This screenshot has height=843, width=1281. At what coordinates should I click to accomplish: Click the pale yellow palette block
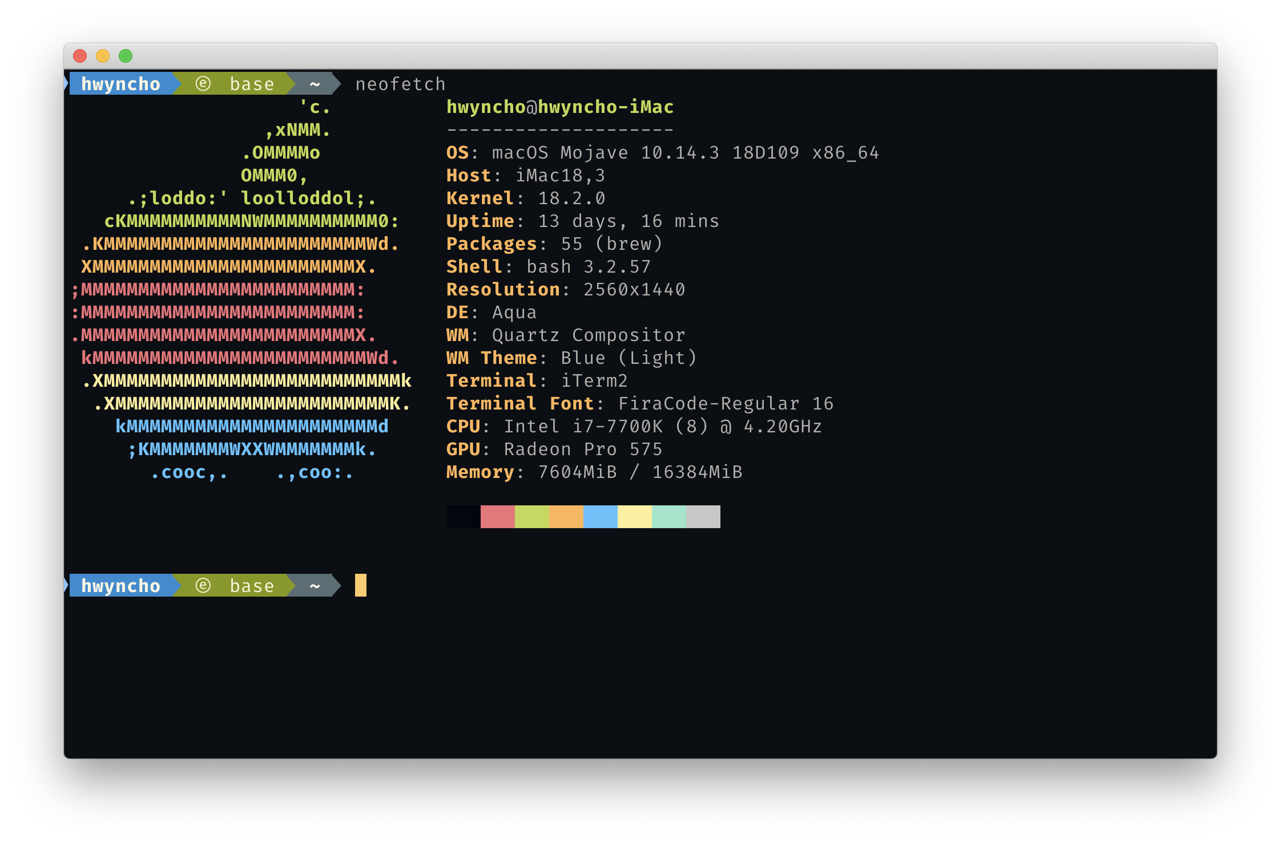tap(634, 517)
